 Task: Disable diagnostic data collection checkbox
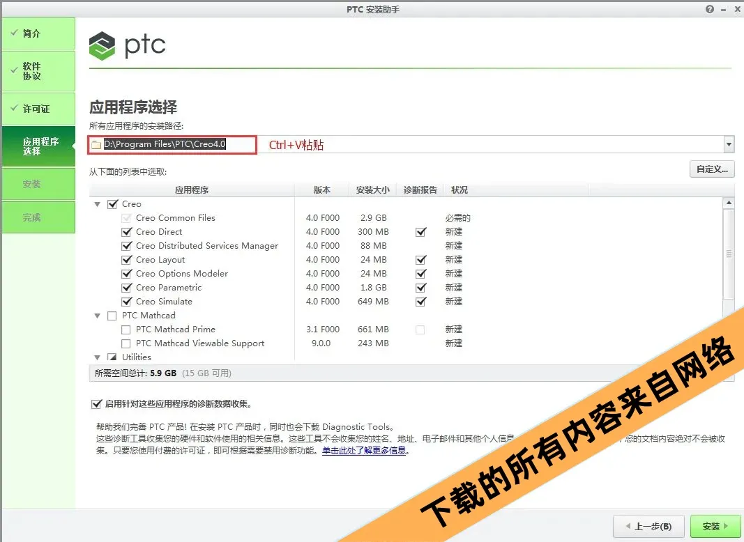pyautogui.click(x=96, y=404)
